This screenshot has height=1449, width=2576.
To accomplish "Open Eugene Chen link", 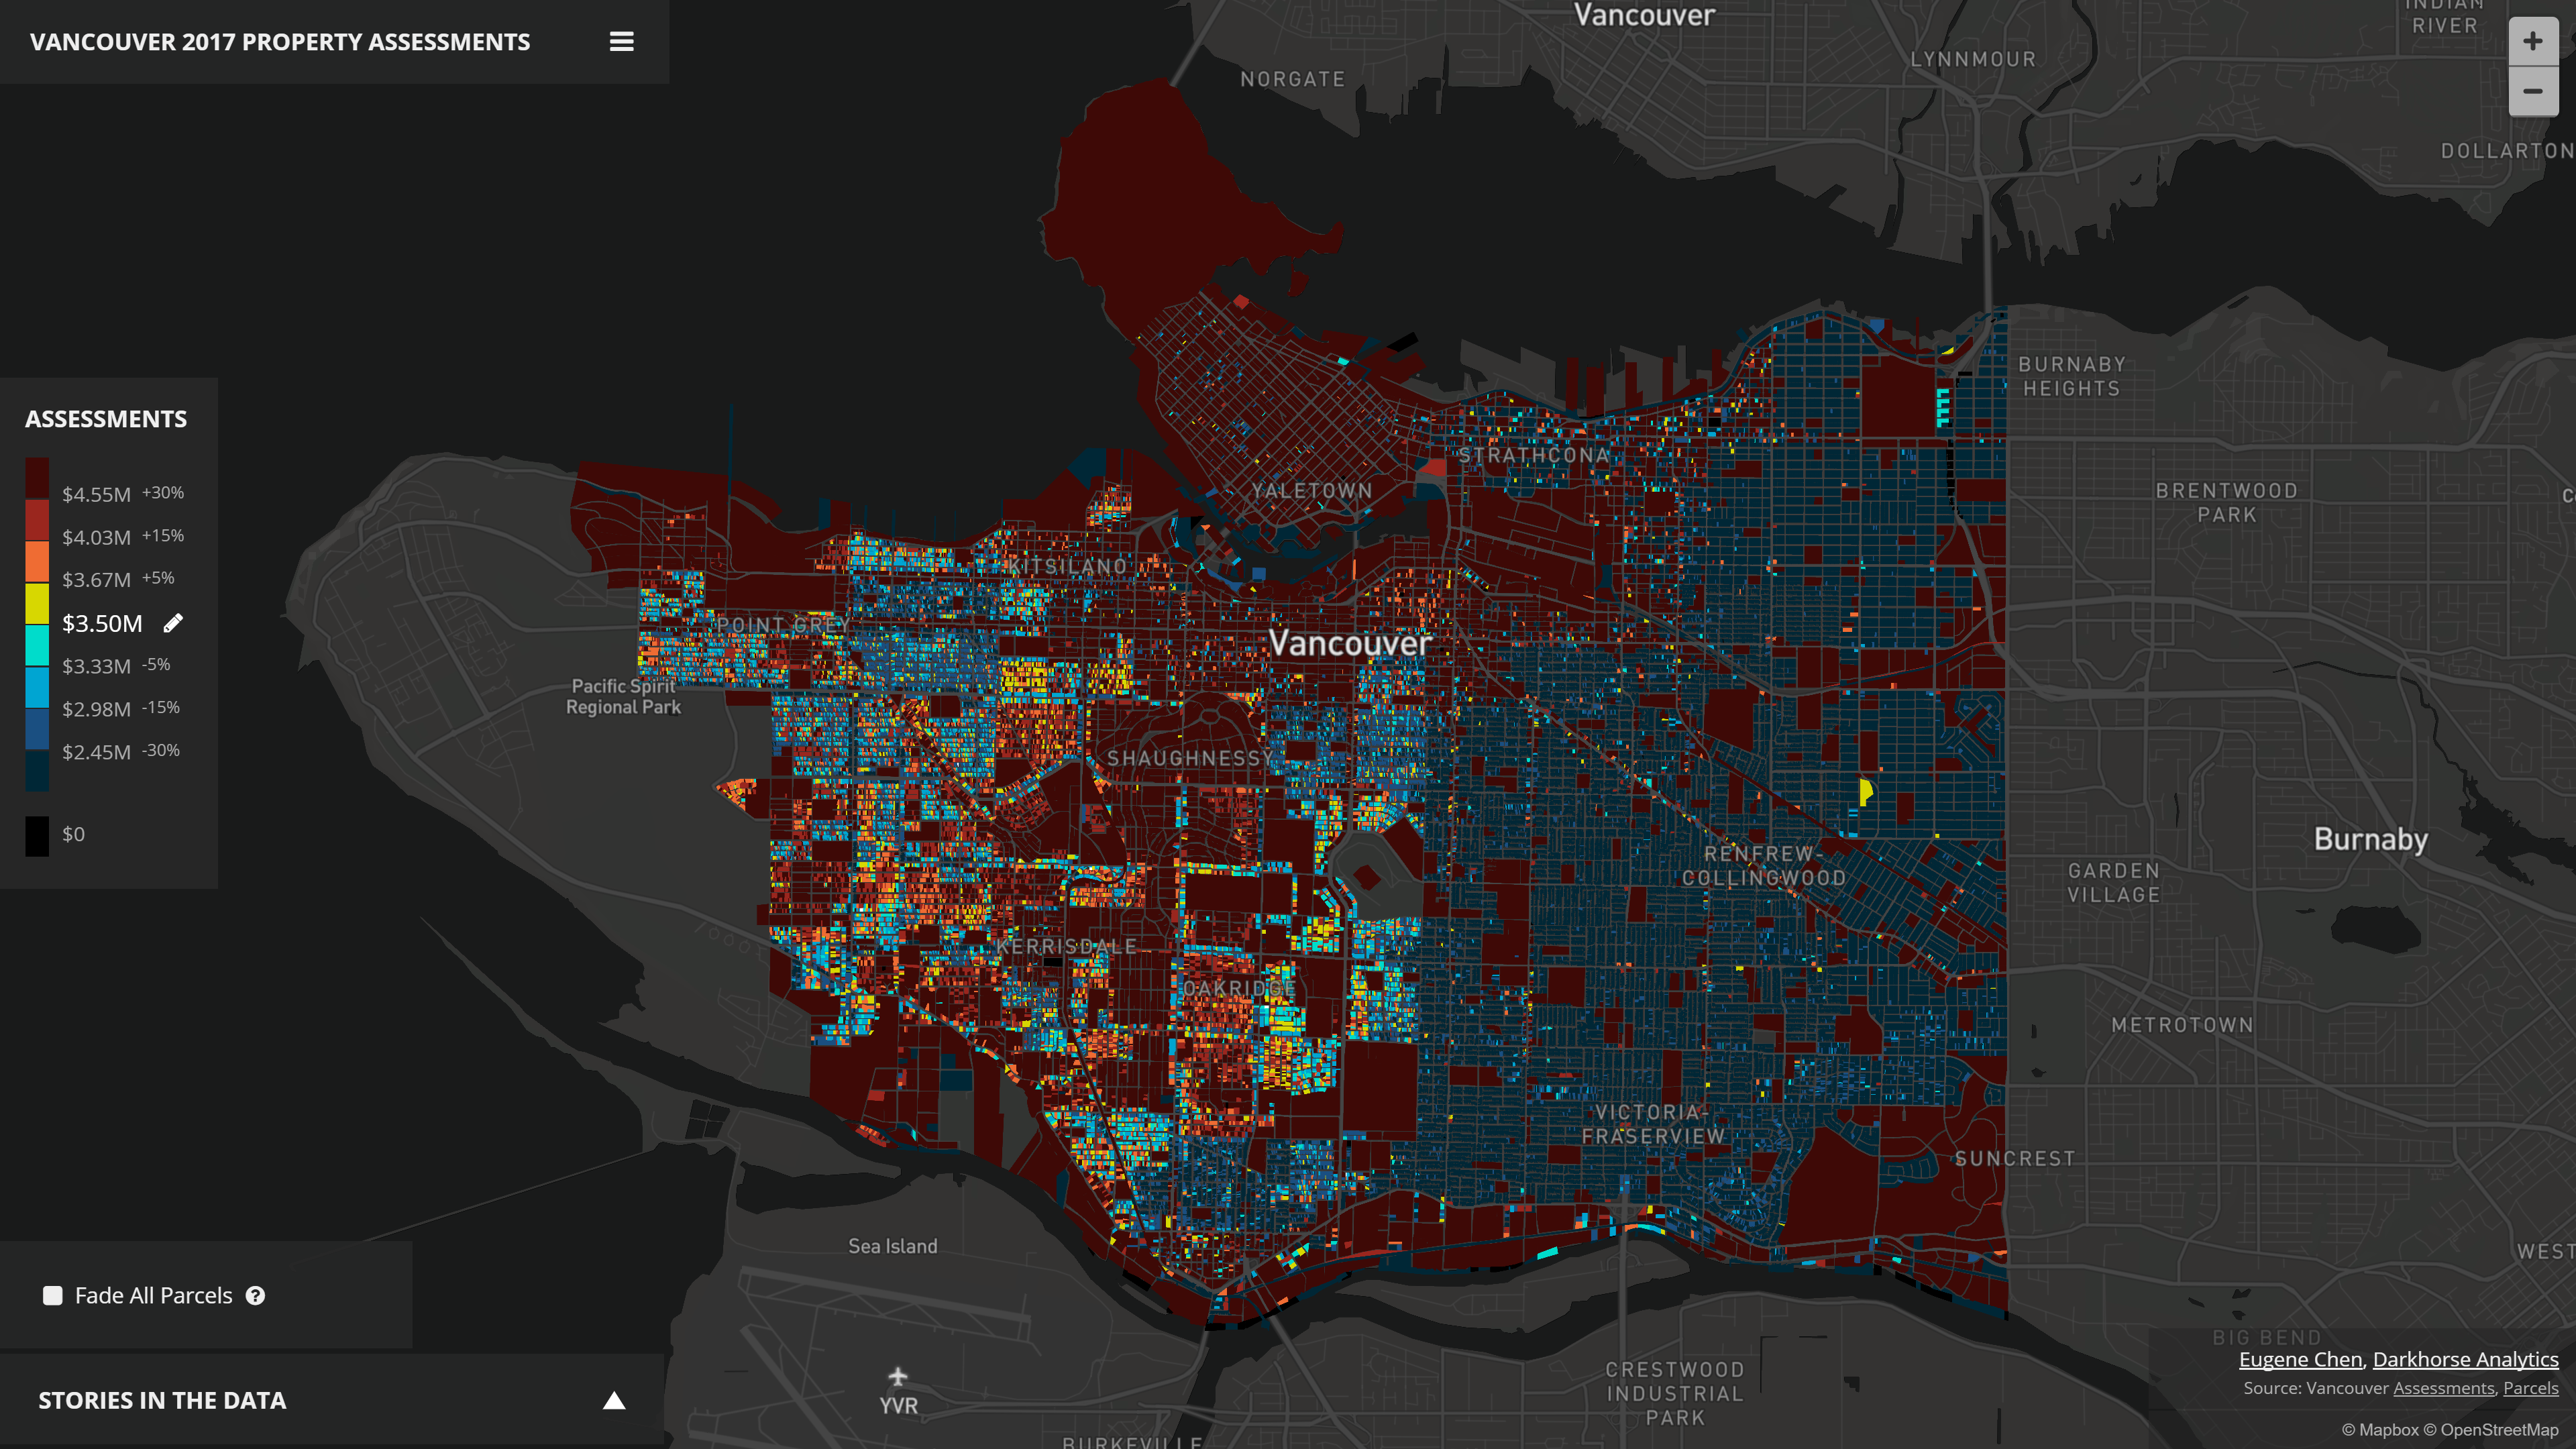I will [2300, 1359].
